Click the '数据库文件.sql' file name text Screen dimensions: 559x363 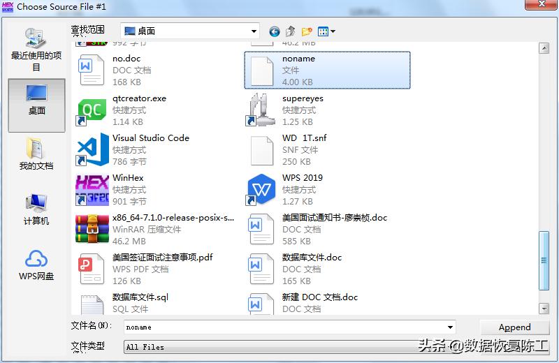click(x=140, y=297)
